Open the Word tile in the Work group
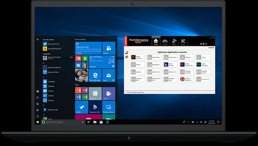 (x=78, y=97)
